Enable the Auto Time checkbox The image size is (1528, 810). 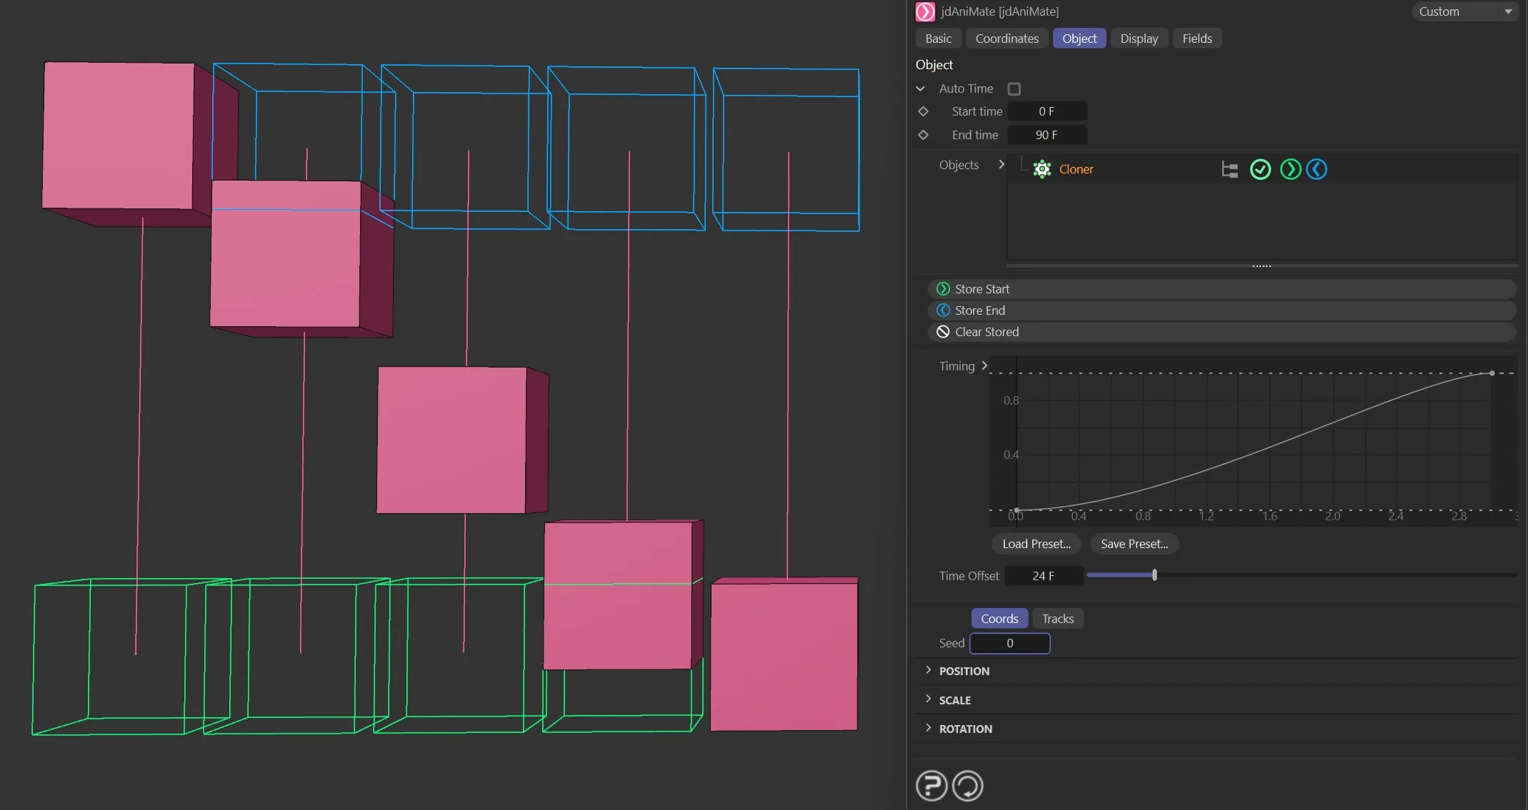click(x=1014, y=88)
